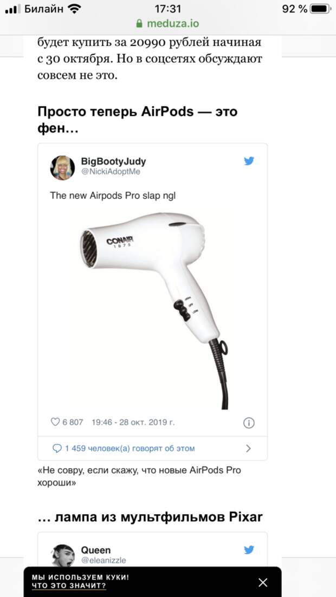This screenshot has height=597, width=336.
Task: Open the @NickiAdoptMe handle link
Action: (111, 172)
